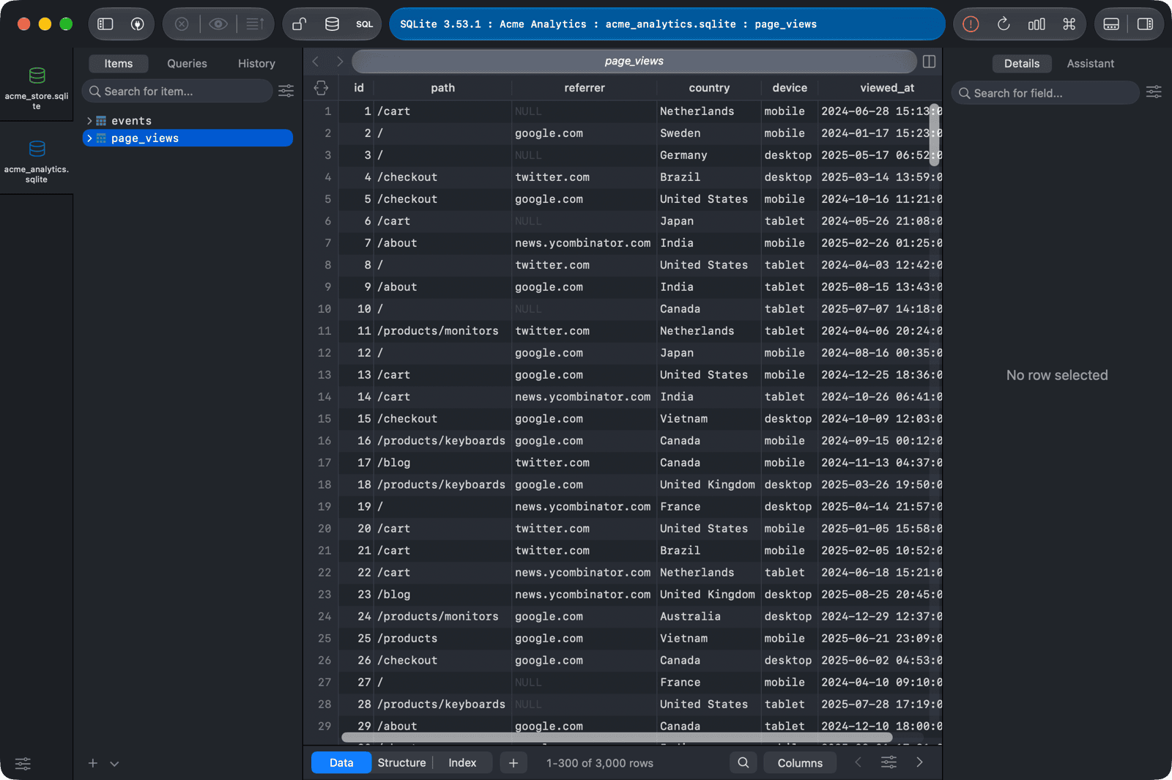Screen dimensions: 1172x780
Task: Open item filter options next to search
Action: (x=286, y=91)
